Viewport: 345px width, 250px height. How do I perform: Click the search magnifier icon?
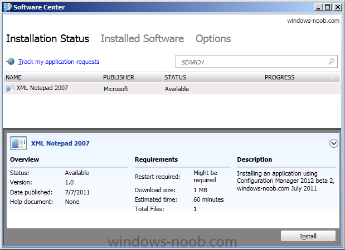pos(332,62)
